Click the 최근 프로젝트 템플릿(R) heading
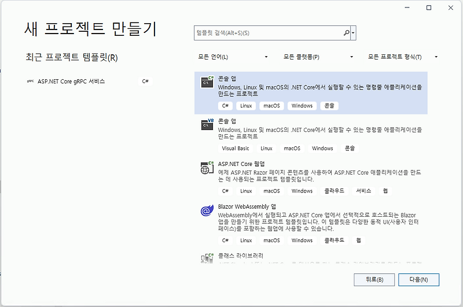This screenshot has height=307, width=463. tap(71, 57)
